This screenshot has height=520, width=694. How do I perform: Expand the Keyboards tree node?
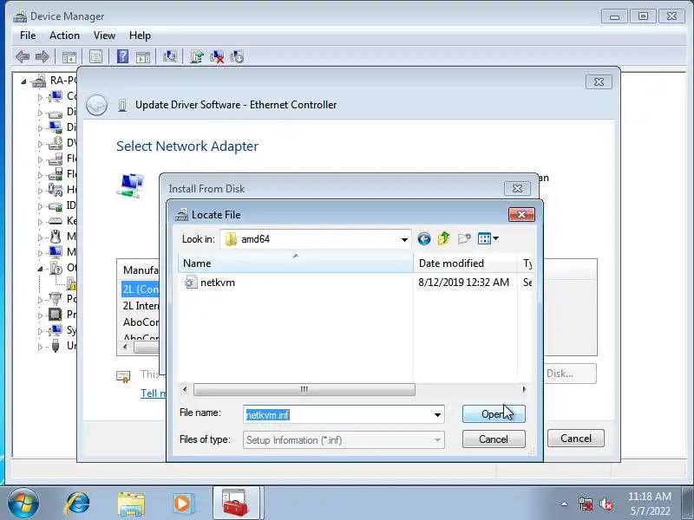tap(40, 222)
